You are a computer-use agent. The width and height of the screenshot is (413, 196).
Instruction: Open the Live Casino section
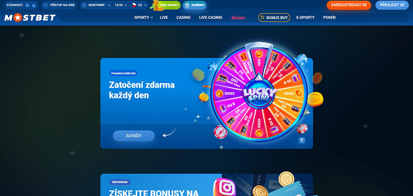point(211,18)
